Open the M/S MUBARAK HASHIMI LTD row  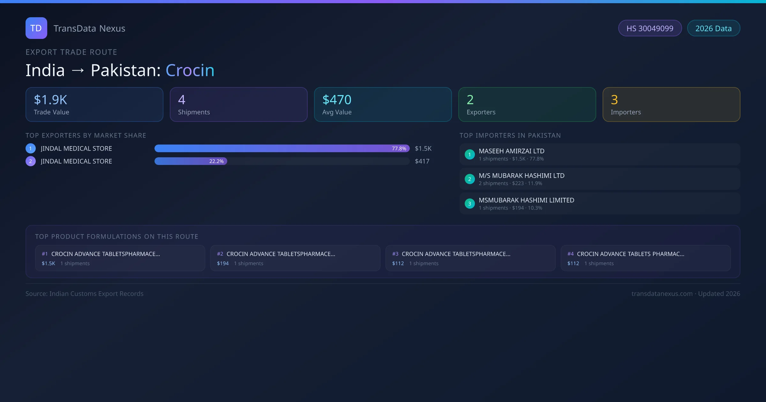click(x=600, y=179)
